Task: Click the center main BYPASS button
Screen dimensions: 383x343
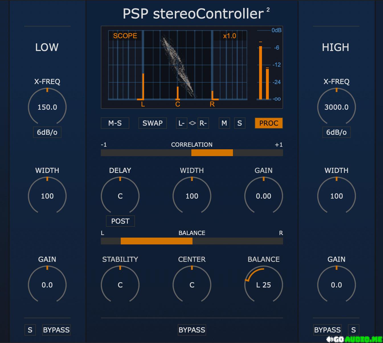Action: [x=192, y=330]
